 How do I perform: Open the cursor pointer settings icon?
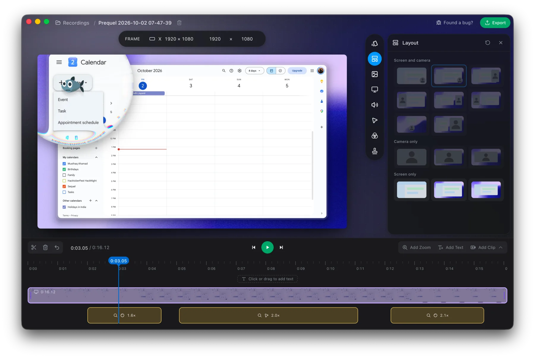tap(374, 120)
